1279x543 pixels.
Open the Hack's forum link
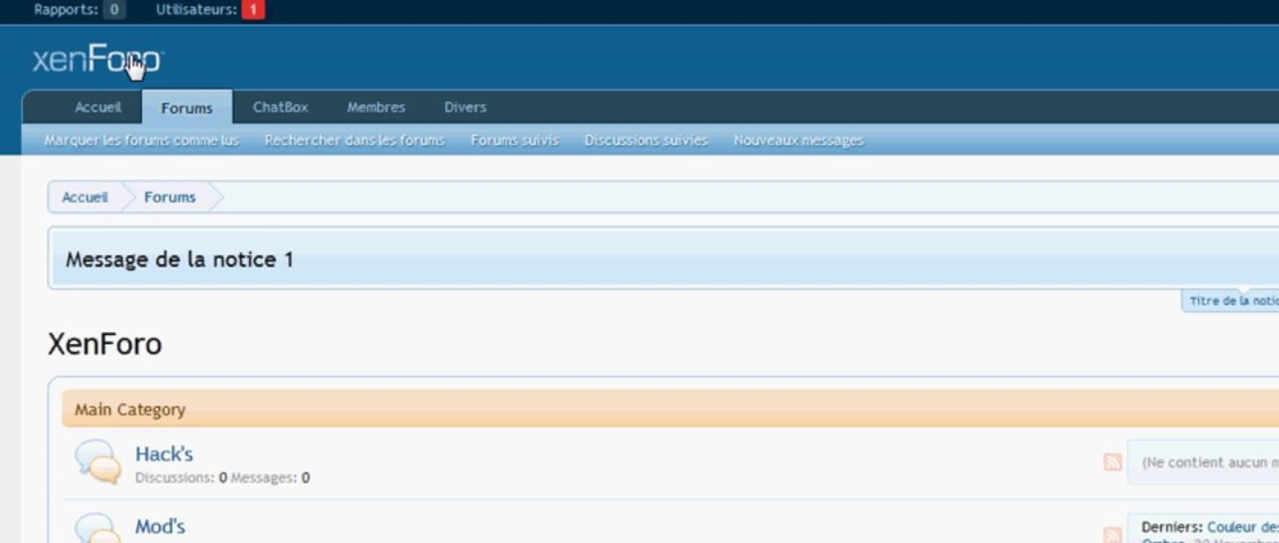tap(164, 454)
